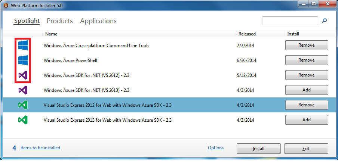Select Visual Studio Express 2013 for Web row
Image resolution: width=338 pixels, height=162 pixels.
click(169, 120)
